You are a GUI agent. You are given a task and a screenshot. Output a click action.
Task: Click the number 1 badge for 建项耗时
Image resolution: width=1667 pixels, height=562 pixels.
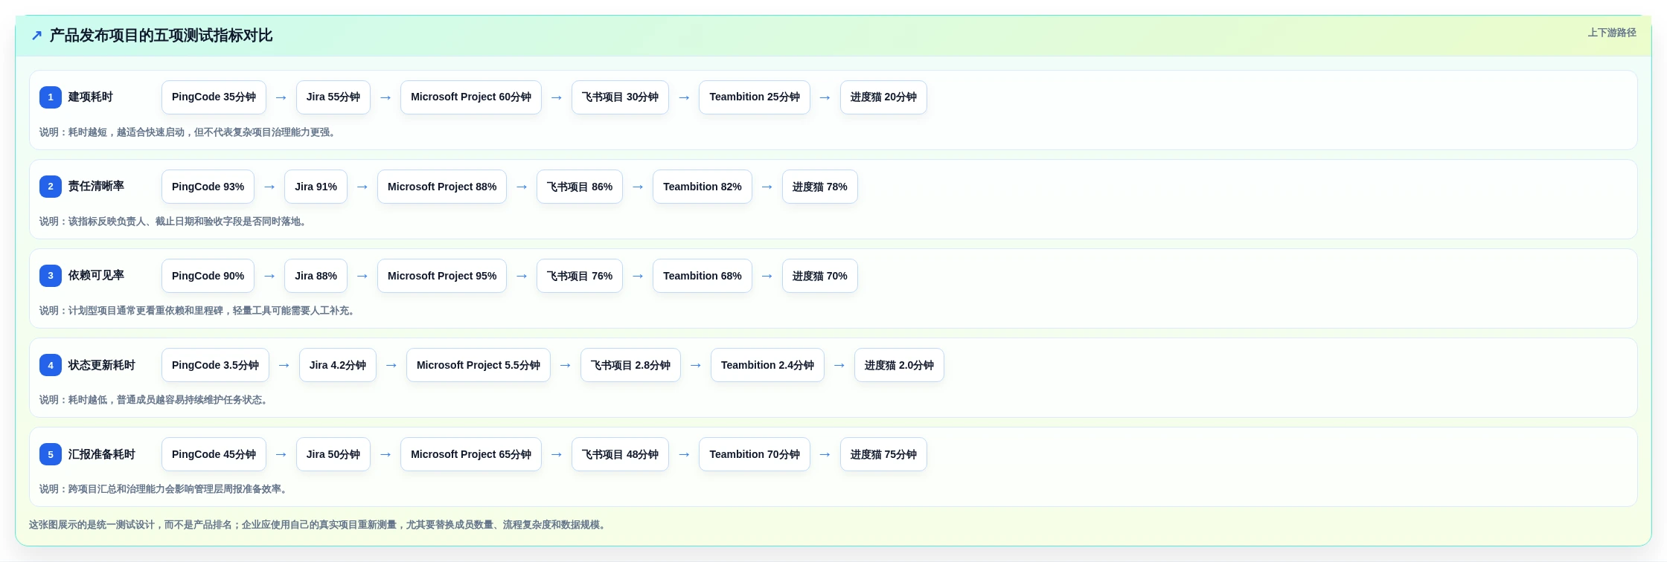51,97
